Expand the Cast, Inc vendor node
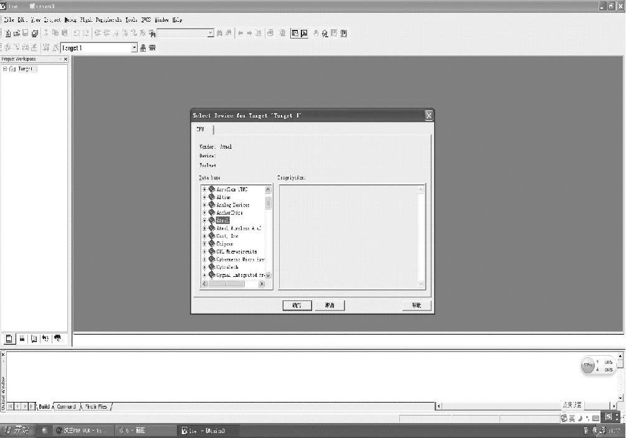Viewport: 626px width, 438px height. click(x=204, y=236)
